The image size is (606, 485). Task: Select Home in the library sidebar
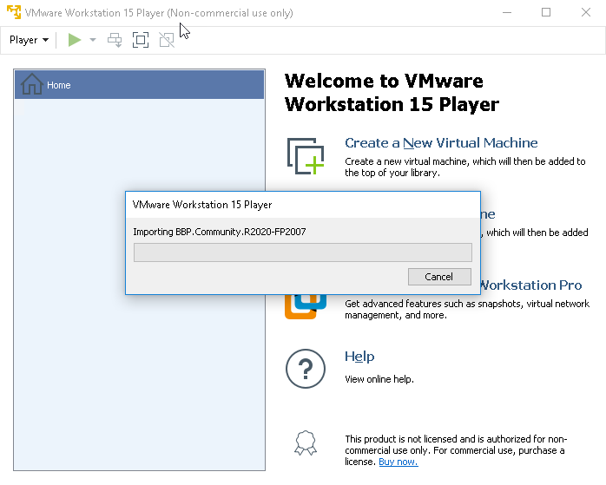pos(140,84)
